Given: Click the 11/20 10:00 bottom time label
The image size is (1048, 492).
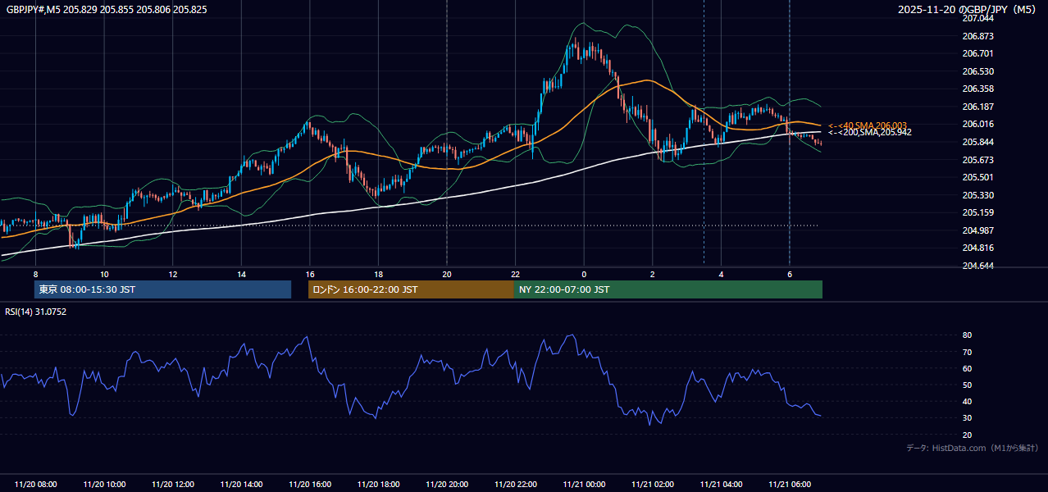Looking at the screenshot, I should (x=104, y=485).
